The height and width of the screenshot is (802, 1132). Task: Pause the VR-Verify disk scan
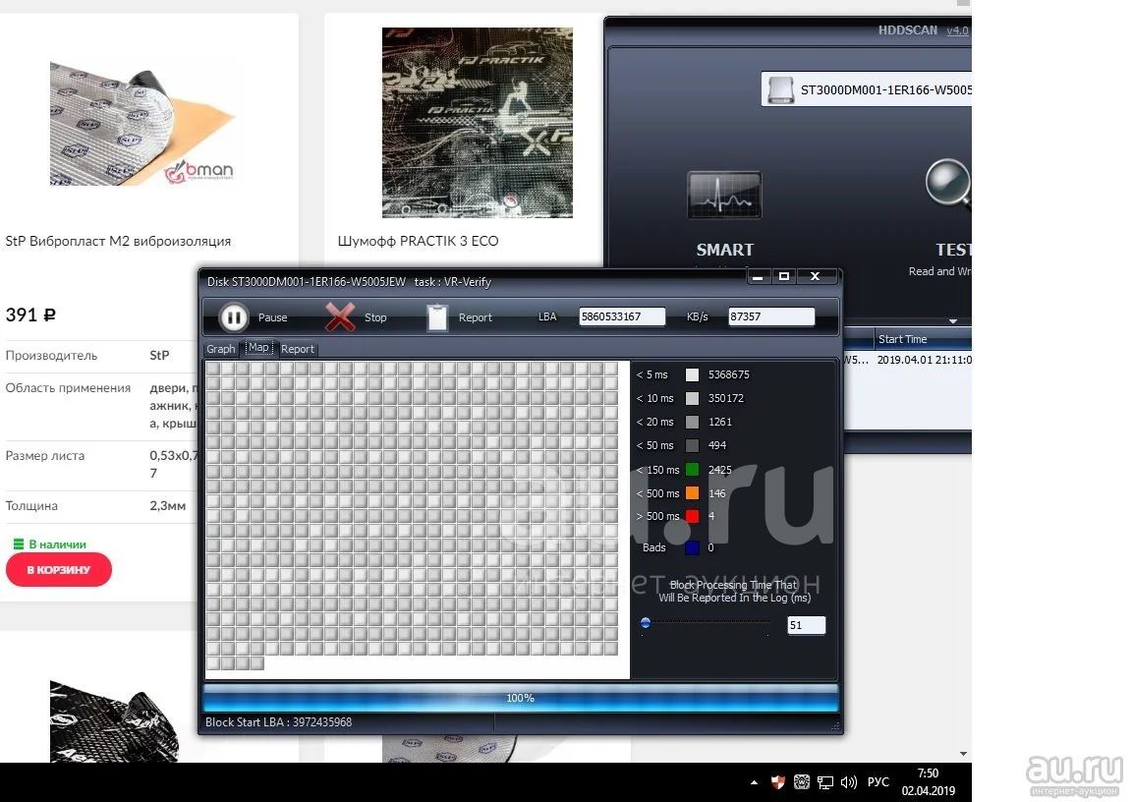(234, 316)
